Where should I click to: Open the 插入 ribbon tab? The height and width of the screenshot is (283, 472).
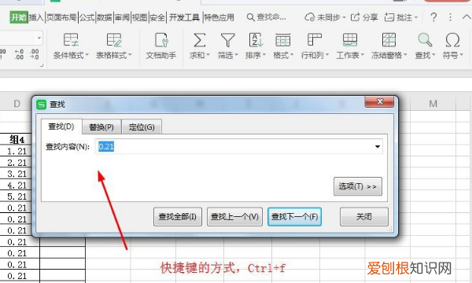[36, 17]
